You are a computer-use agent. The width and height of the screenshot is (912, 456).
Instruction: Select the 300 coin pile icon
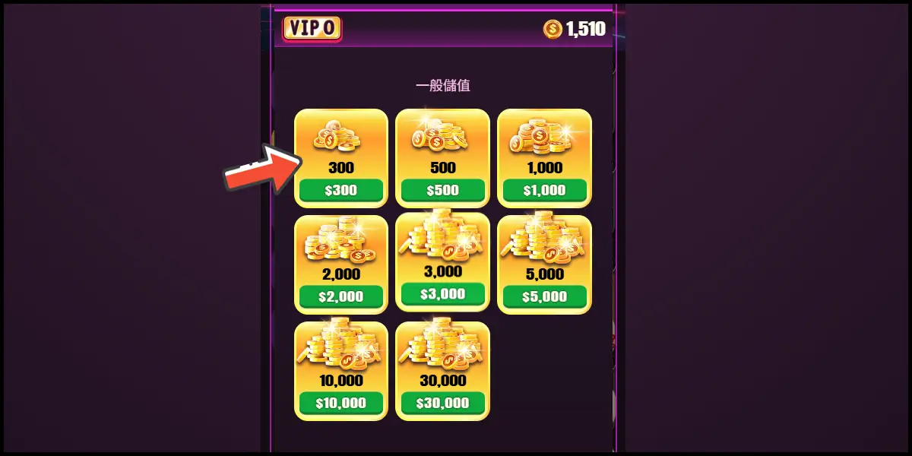click(x=337, y=136)
